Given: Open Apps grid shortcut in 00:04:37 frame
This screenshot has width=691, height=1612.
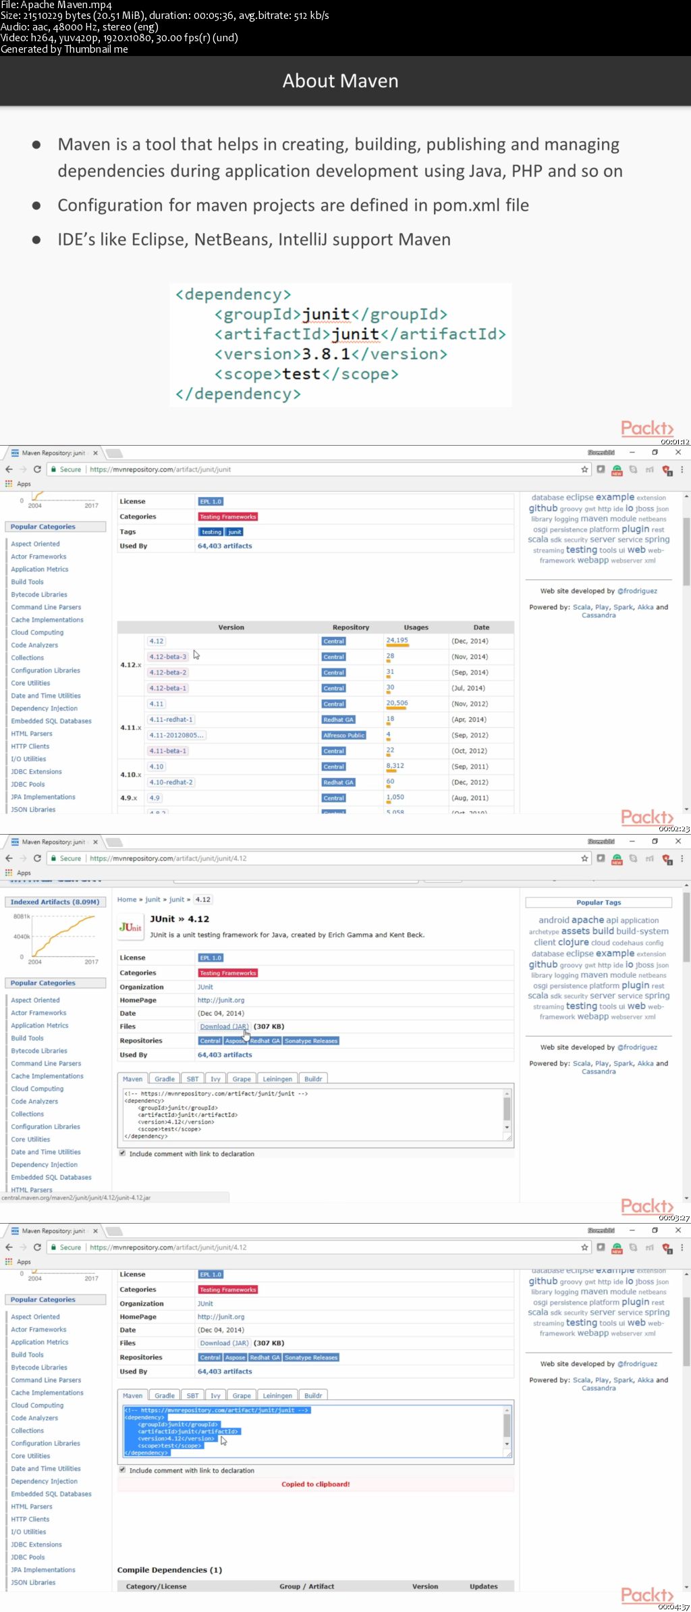Looking at the screenshot, I should click(x=9, y=1262).
